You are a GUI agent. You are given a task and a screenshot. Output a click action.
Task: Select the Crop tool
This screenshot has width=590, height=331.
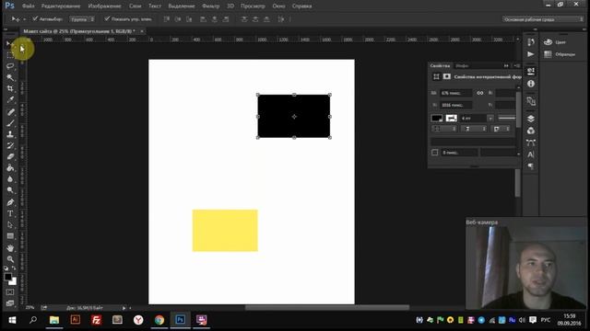point(10,88)
